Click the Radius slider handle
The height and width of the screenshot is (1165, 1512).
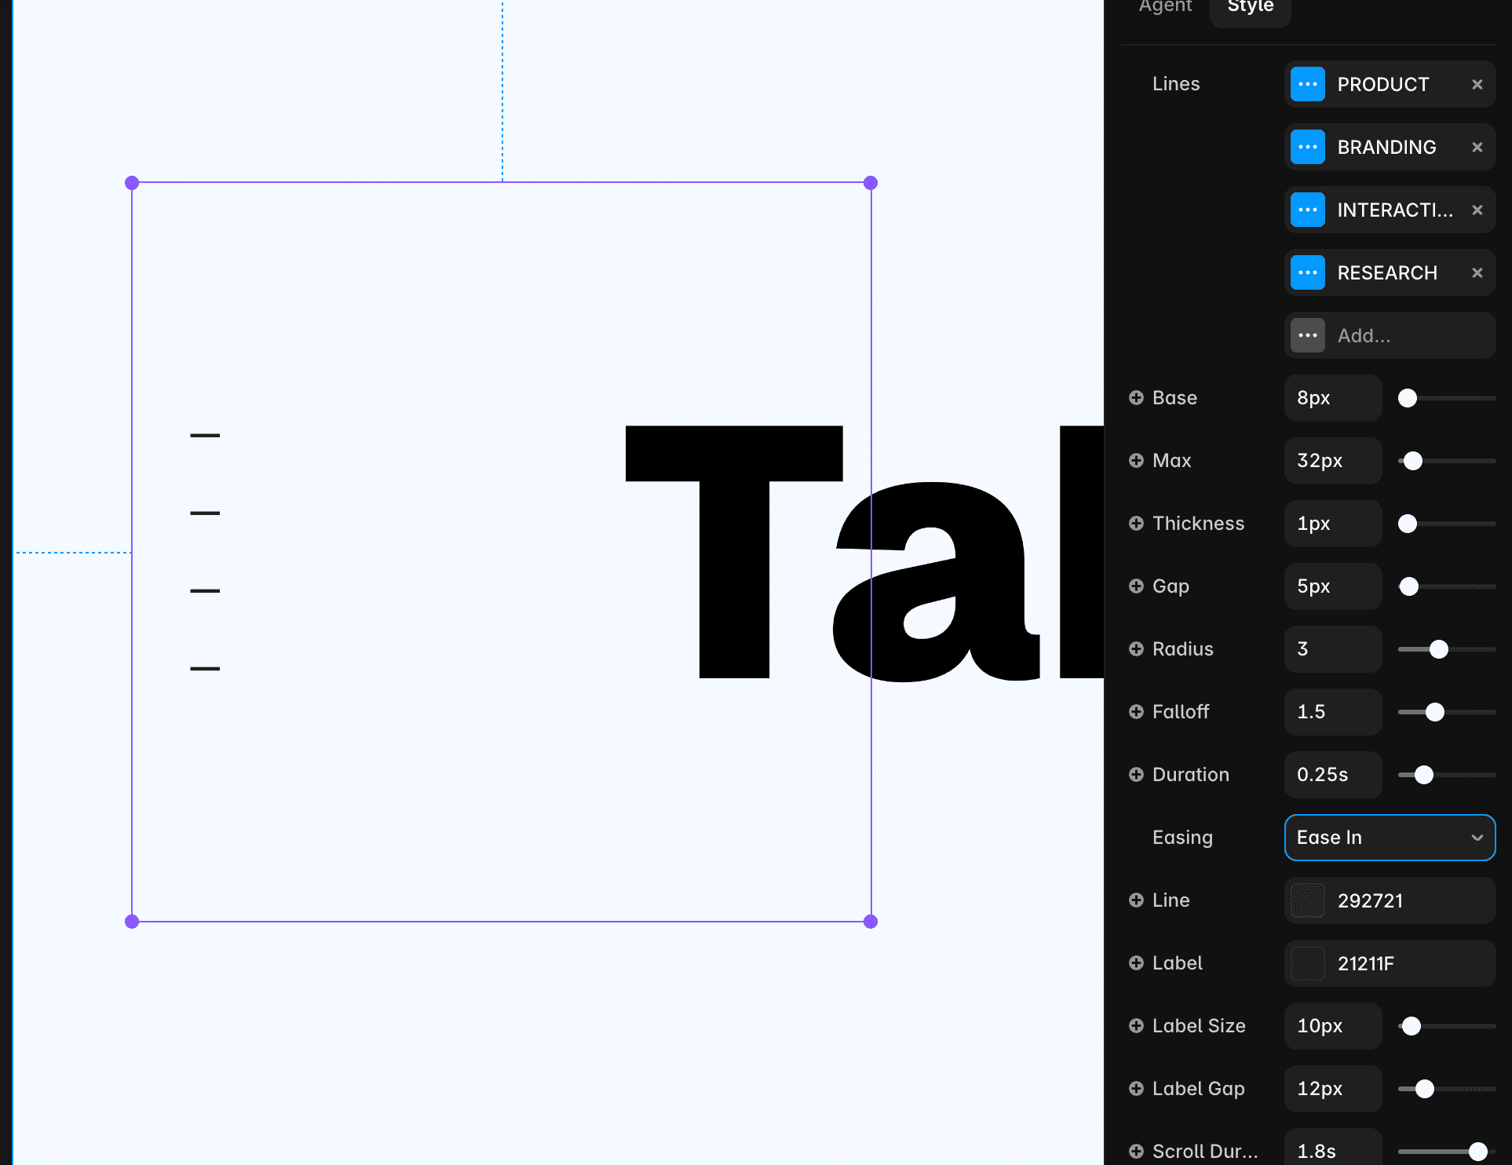click(x=1438, y=649)
